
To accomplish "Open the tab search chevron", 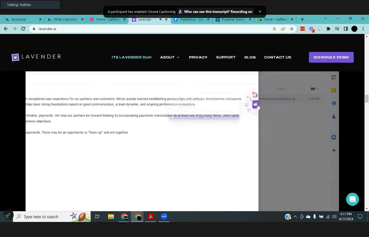I will (326, 19).
